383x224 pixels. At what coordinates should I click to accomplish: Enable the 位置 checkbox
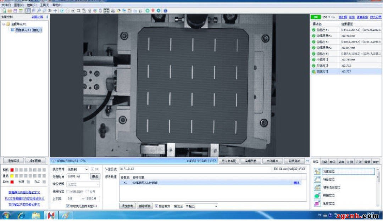[x=88, y=192]
